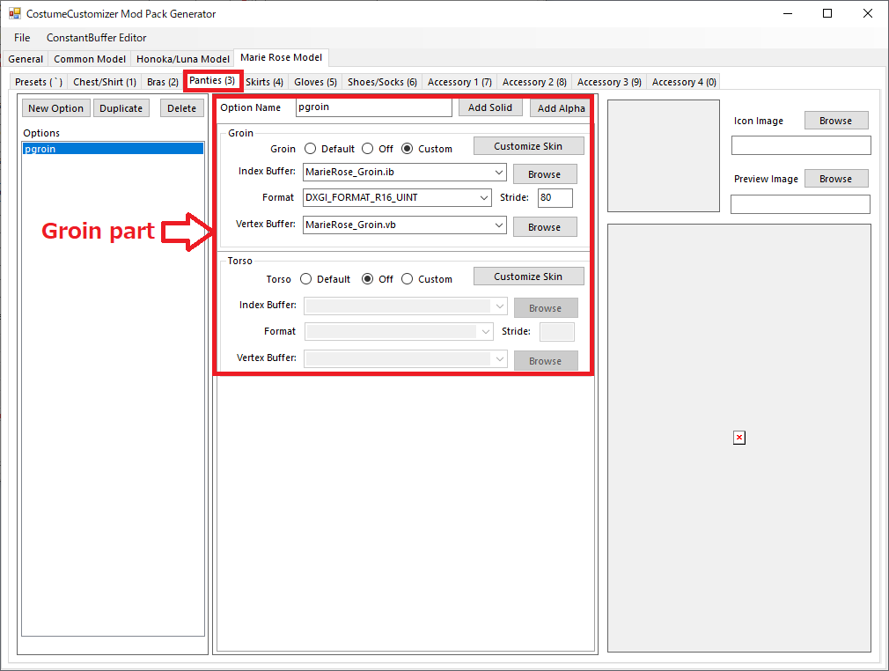Screen dimensions: 889x671
Task: Select Groin Custom radio button
Action: [x=407, y=149]
